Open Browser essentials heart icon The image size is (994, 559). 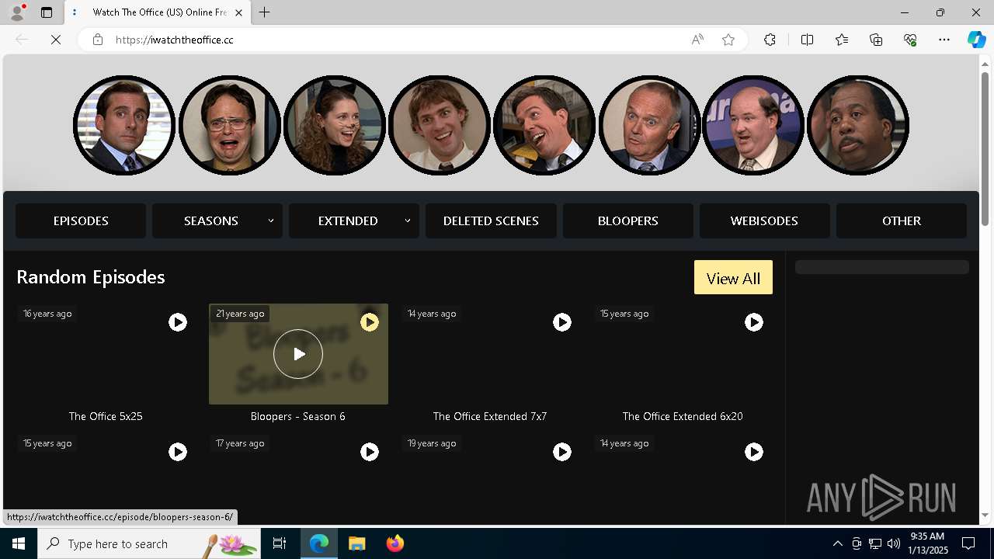pyautogui.click(x=910, y=40)
